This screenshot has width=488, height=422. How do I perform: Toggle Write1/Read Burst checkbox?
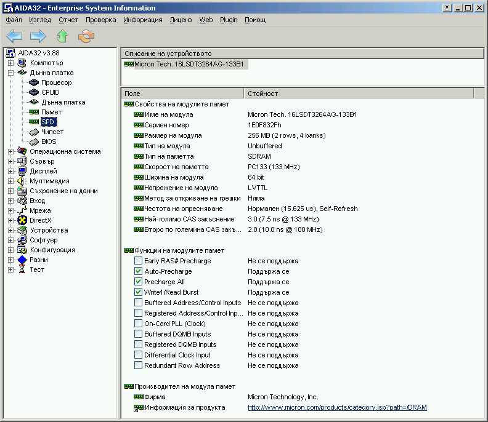pyautogui.click(x=138, y=292)
